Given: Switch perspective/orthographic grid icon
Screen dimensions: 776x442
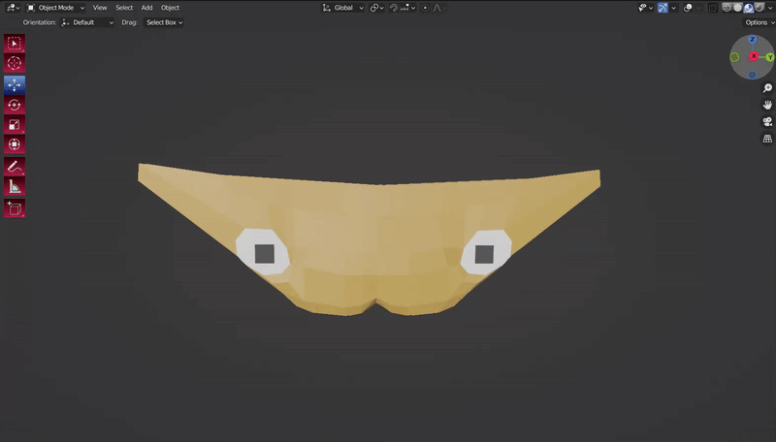Looking at the screenshot, I should click(767, 139).
